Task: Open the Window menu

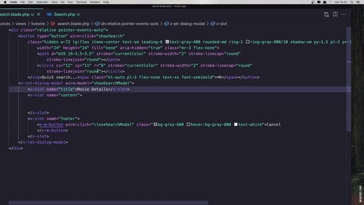Action: [x=95, y=2]
